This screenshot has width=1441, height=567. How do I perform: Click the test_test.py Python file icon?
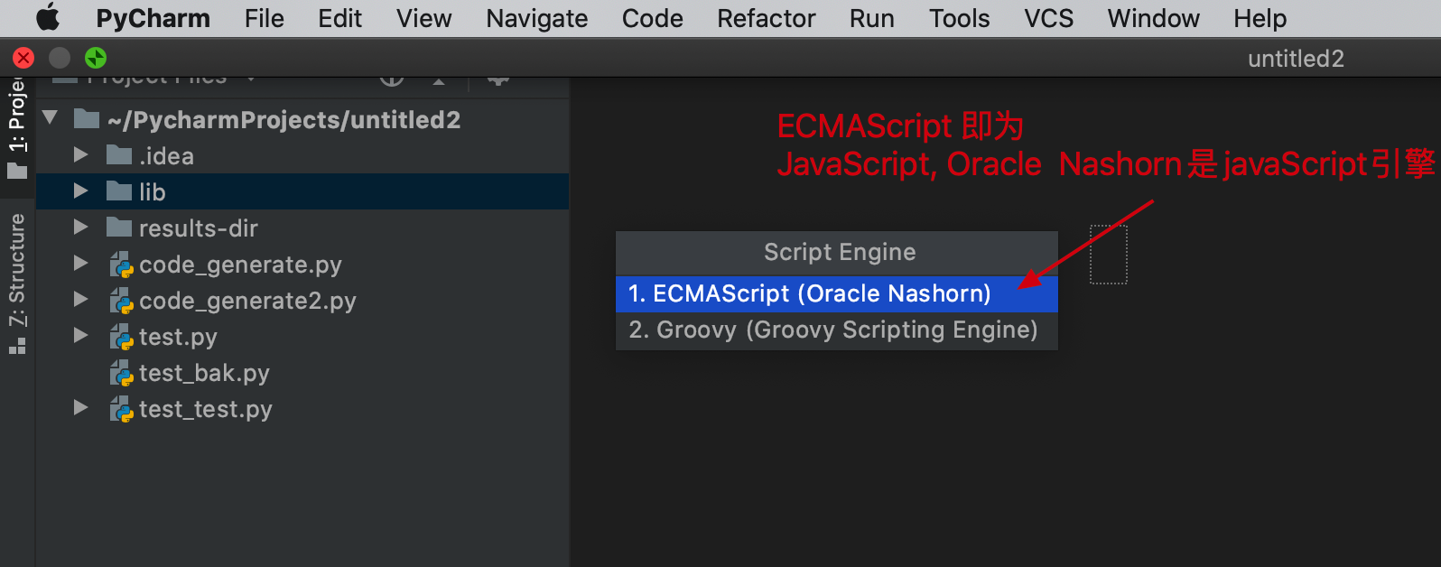click(121, 409)
